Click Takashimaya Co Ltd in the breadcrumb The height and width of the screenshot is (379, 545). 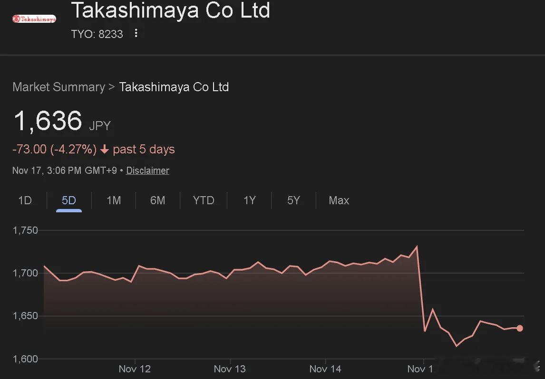coord(174,87)
